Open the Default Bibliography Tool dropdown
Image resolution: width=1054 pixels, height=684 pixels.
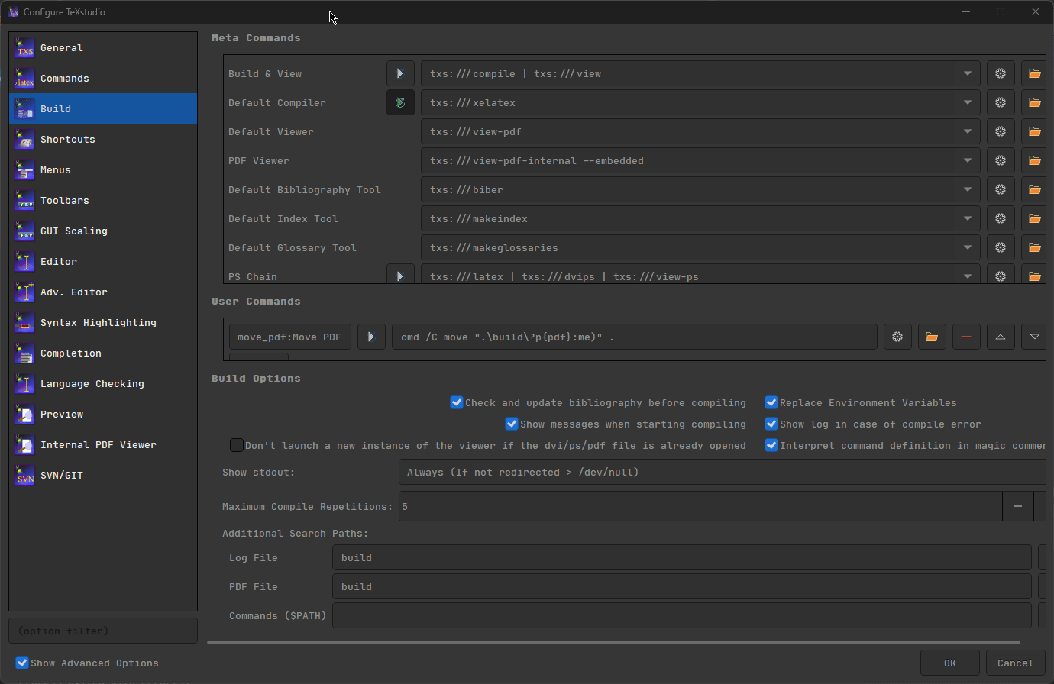(x=967, y=189)
